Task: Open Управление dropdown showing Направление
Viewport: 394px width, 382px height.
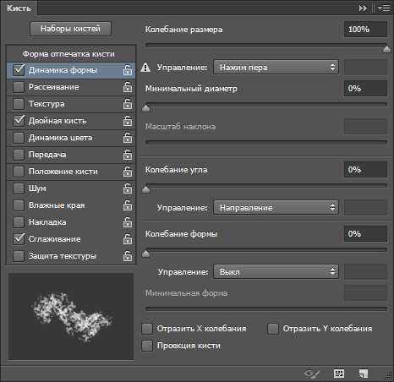Action: pos(276,208)
